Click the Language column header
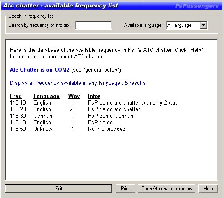 click(46, 96)
